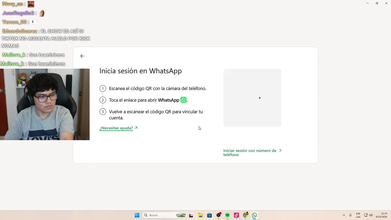Image resolution: width=391 pixels, height=220 pixels.
Task: Click username 'JuanRogelio3' in chat overlay
Action: pyautogui.click(x=18, y=13)
